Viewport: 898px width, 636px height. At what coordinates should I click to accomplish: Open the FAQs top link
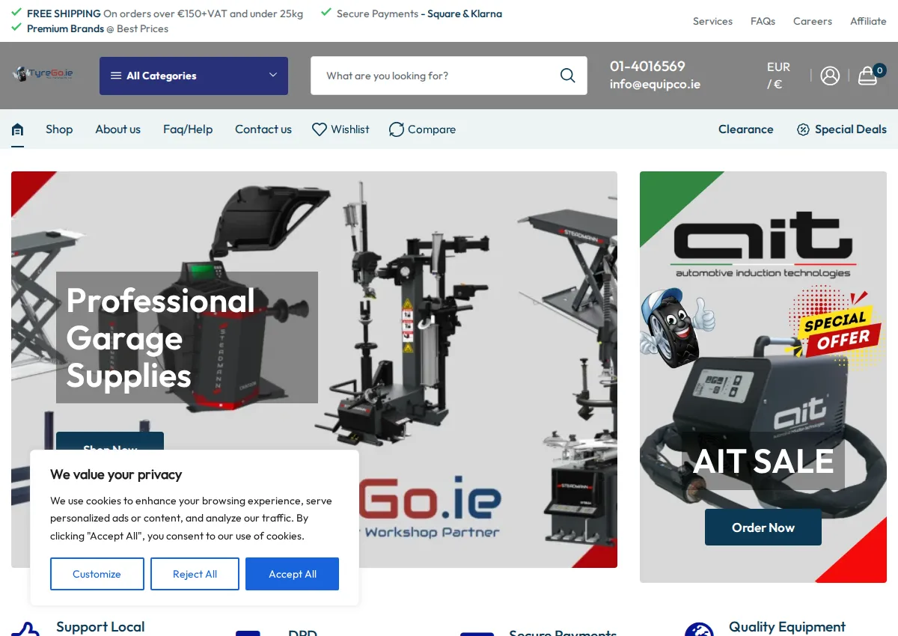click(x=763, y=21)
